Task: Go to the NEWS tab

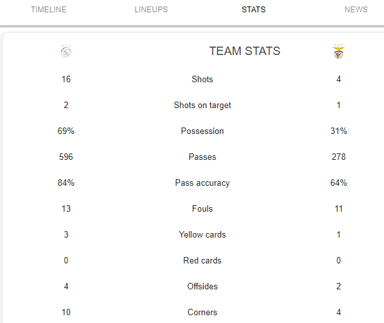Action: pos(356,10)
